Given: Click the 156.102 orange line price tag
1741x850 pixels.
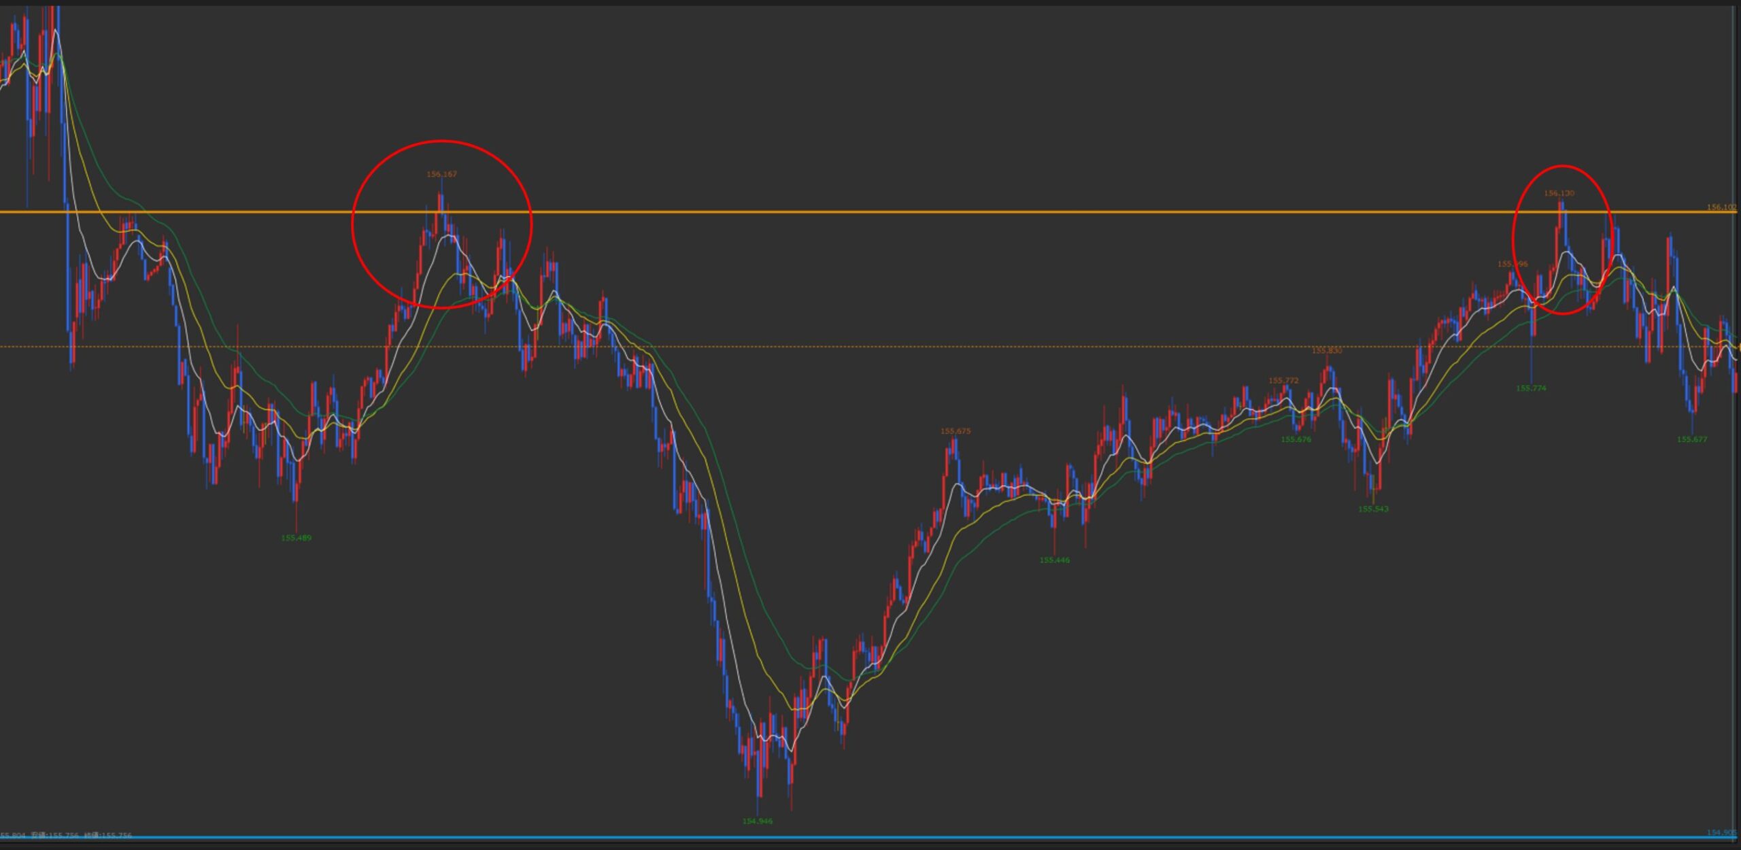Looking at the screenshot, I should click(1722, 207).
